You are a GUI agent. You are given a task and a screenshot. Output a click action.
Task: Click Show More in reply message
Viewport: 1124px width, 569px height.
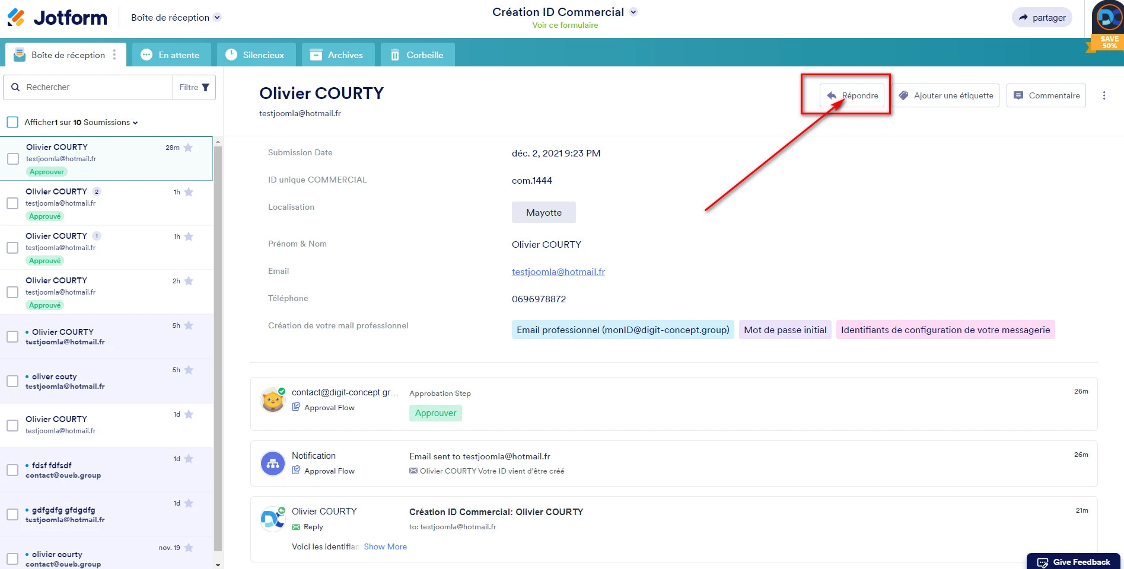(x=385, y=546)
